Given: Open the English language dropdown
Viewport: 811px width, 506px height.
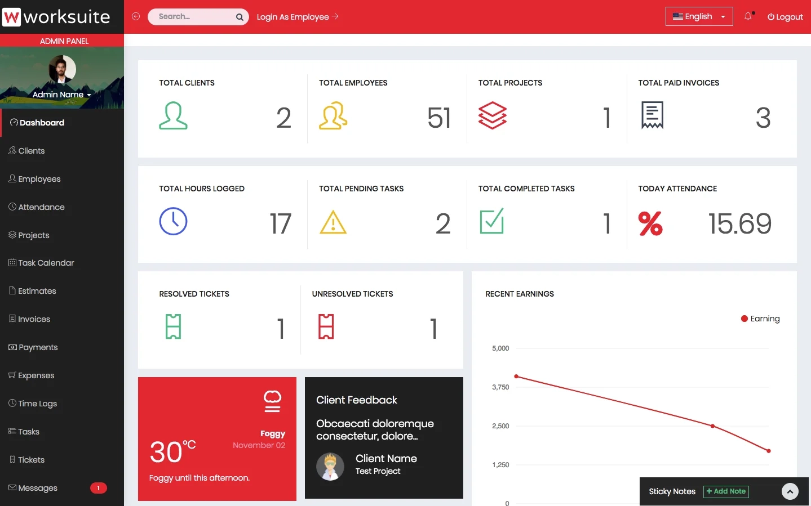Looking at the screenshot, I should point(699,16).
